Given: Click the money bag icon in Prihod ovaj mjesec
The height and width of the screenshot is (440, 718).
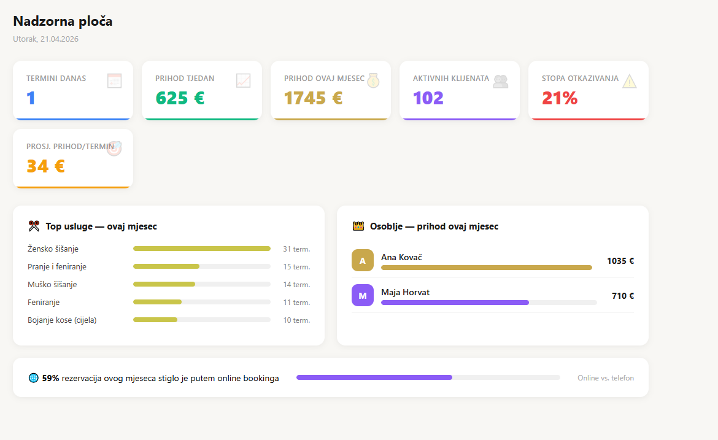Looking at the screenshot, I should click(x=373, y=80).
